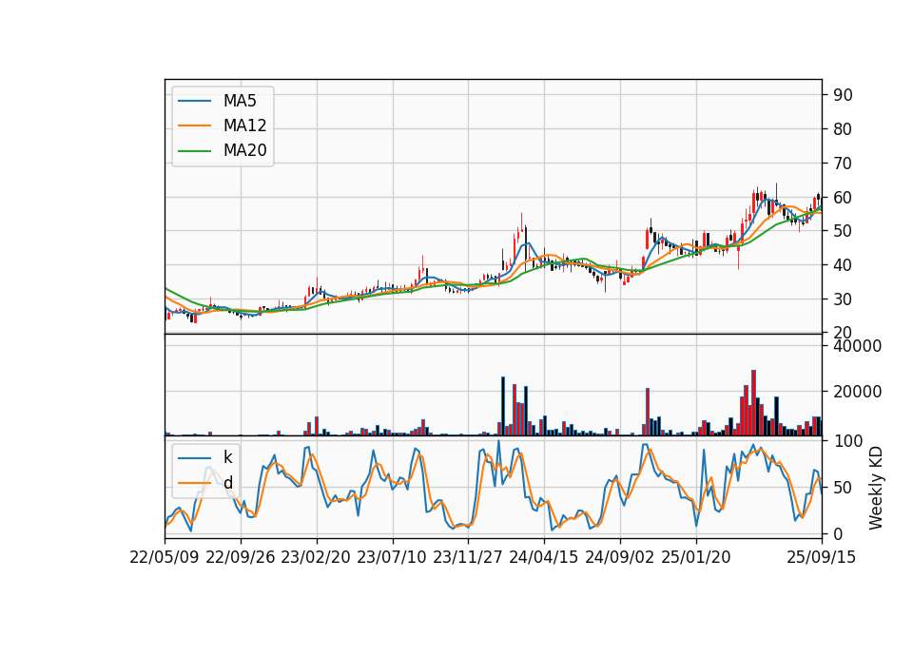Click the 0 KD axis tick label
This screenshot has height=656, width=913.
point(838,533)
